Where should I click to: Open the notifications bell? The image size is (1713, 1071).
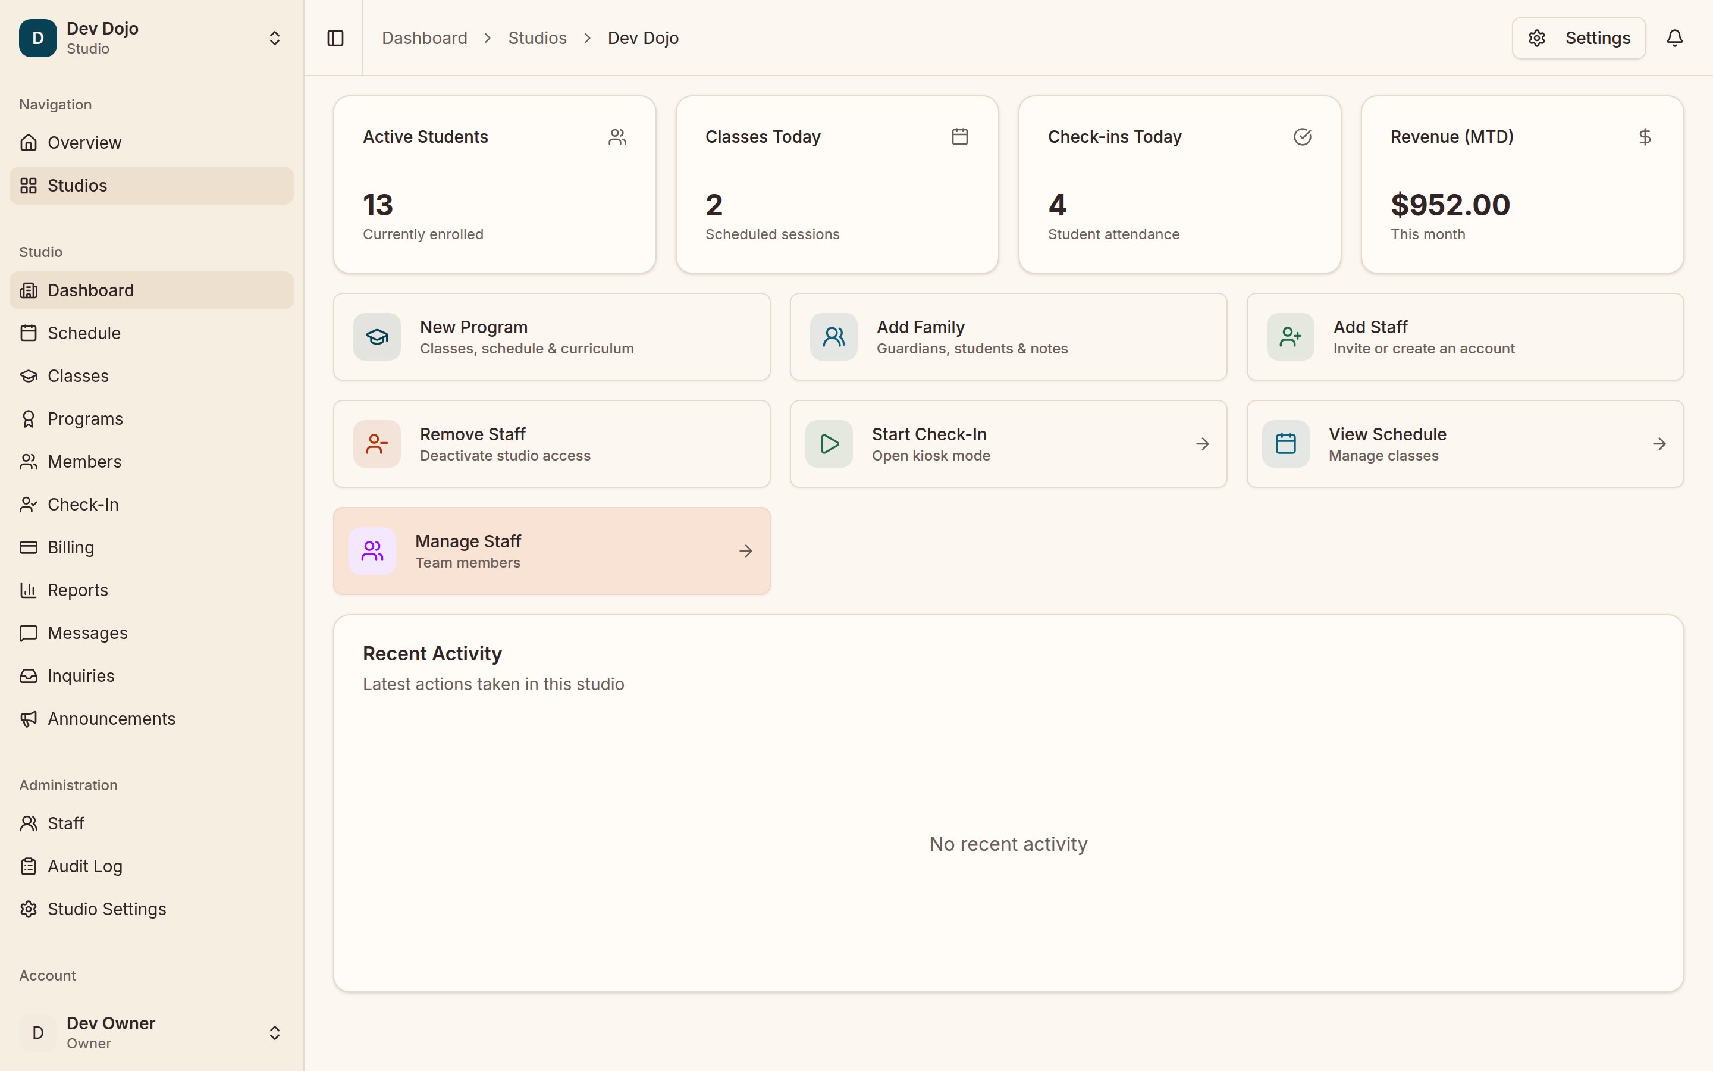(x=1674, y=38)
